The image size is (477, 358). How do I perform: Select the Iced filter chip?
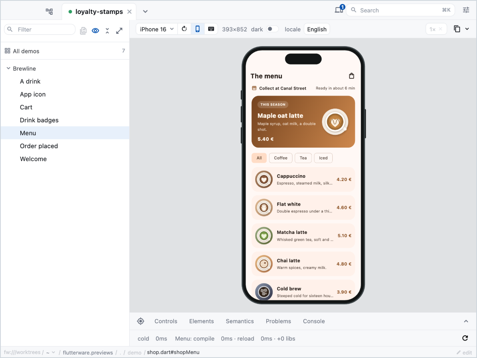tap(323, 158)
